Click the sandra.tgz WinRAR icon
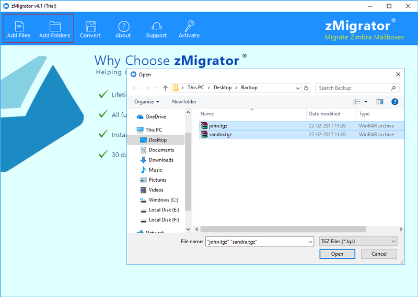This screenshot has height=297, width=418. coord(204,134)
